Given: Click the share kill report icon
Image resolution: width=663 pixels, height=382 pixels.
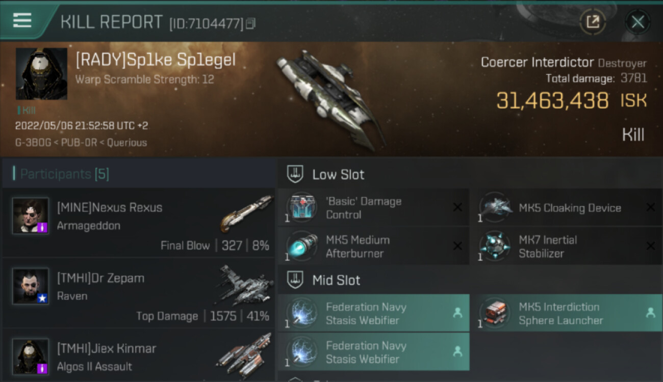Looking at the screenshot, I should [x=593, y=21].
